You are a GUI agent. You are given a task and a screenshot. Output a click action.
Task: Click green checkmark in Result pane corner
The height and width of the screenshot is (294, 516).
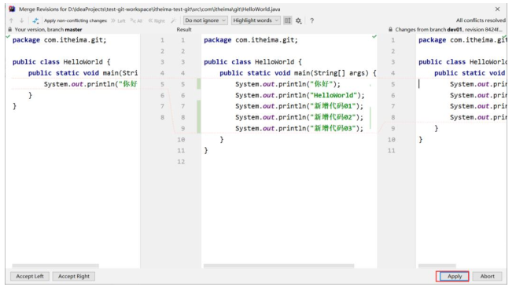(374, 36)
